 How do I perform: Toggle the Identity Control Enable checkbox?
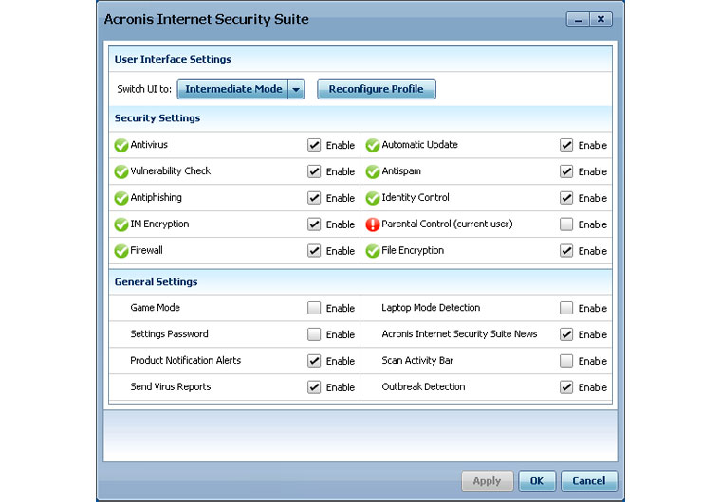click(x=566, y=198)
